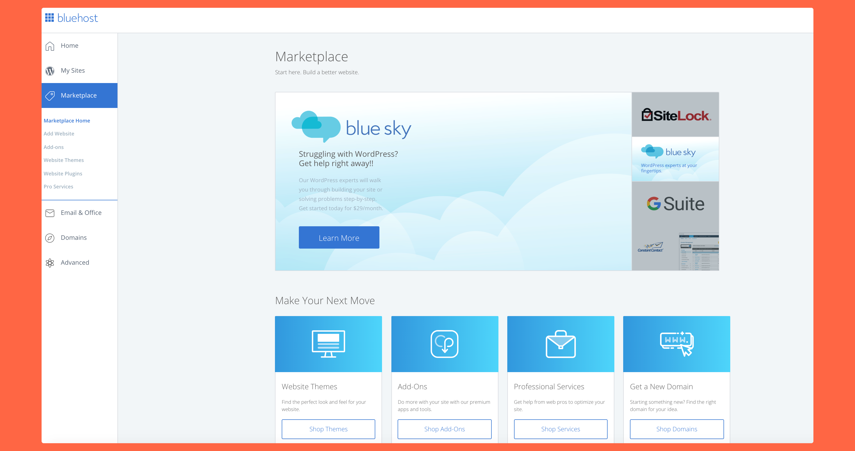Screen dimensions: 855x451
Task: Click the 'Make Your Next Move' heading
Action: coord(325,300)
